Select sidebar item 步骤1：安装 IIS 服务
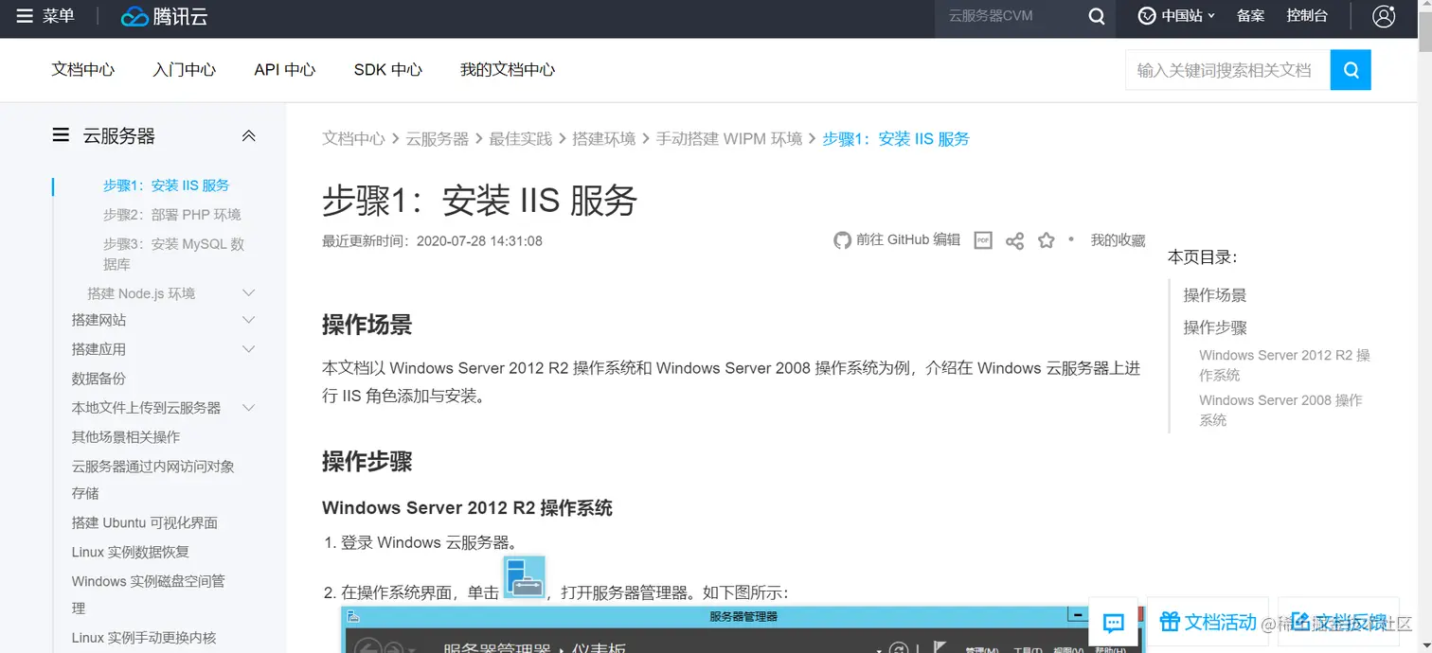This screenshot has width=1432, height=653. coord(167,185)
